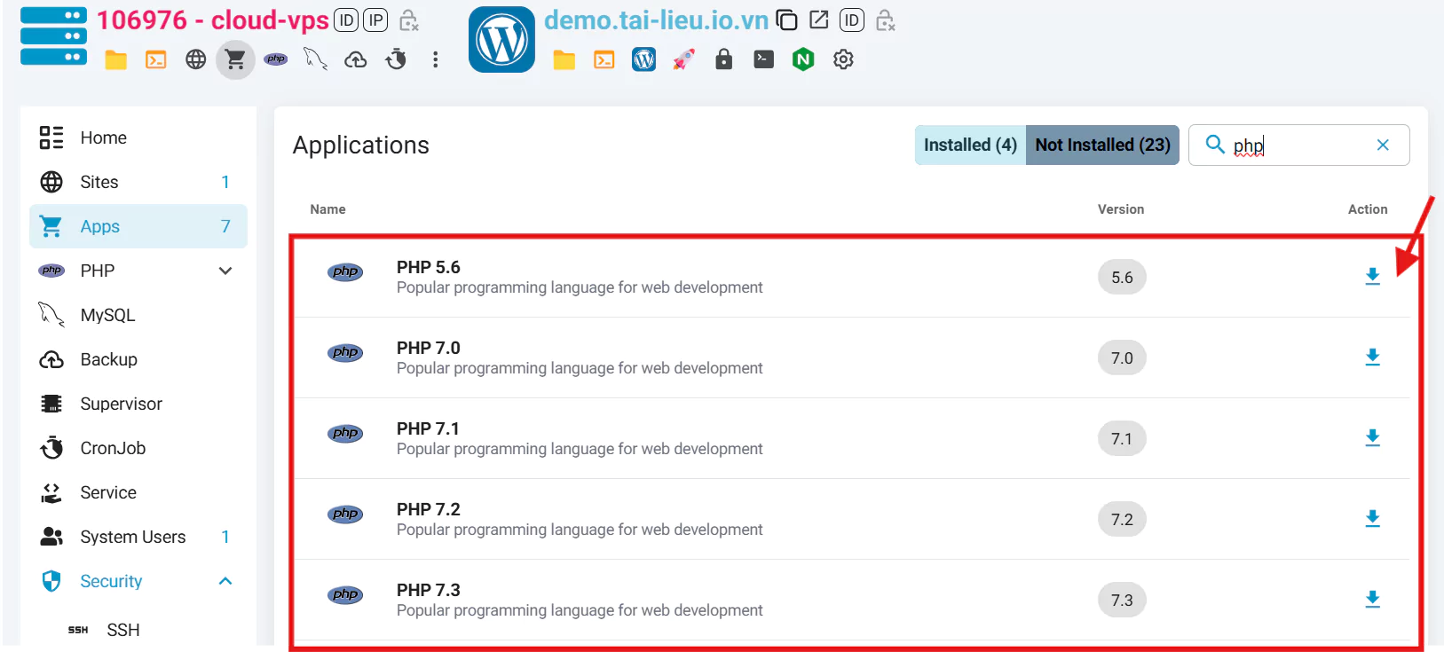Clear the php search with X button
Image resolution: width=1444 pixels, height=652 pixels.
[x=1383, y=145]
